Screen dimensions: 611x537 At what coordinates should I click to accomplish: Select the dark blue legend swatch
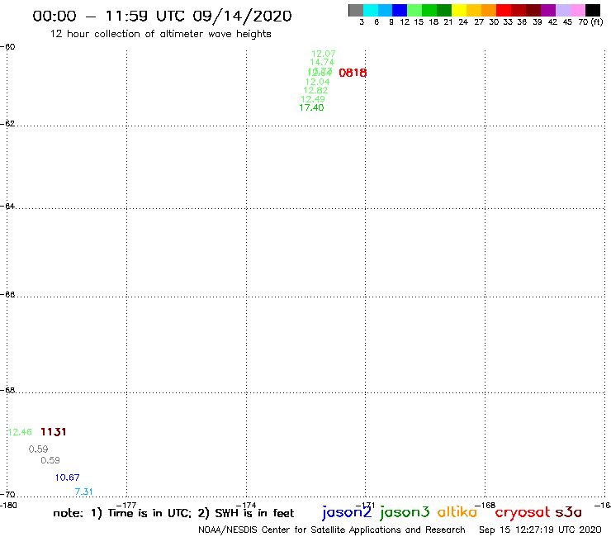tap(400, 10)
